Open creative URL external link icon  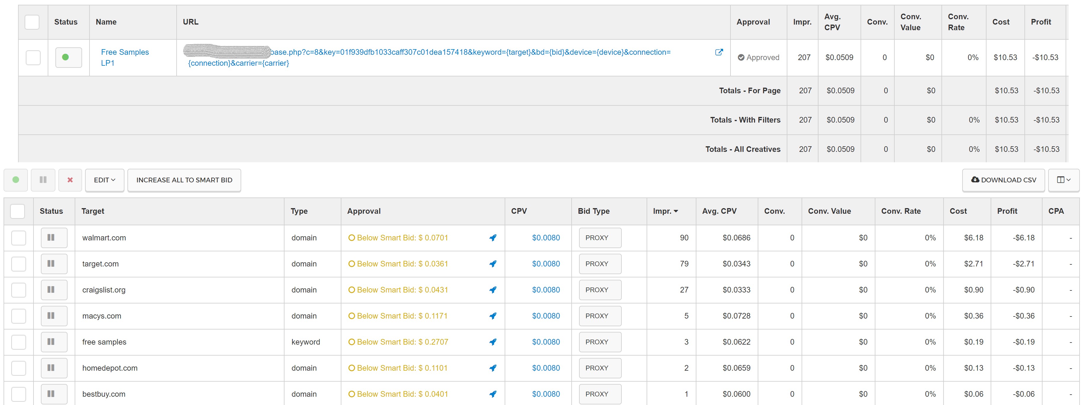coord(719,52)
